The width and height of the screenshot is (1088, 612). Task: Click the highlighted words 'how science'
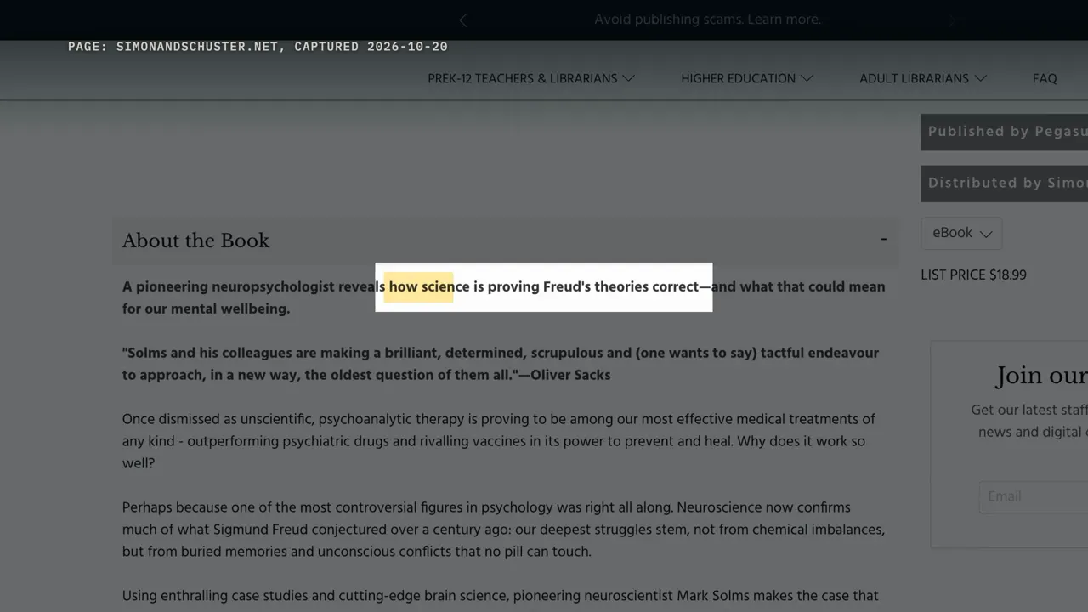(x=418, y=286)
